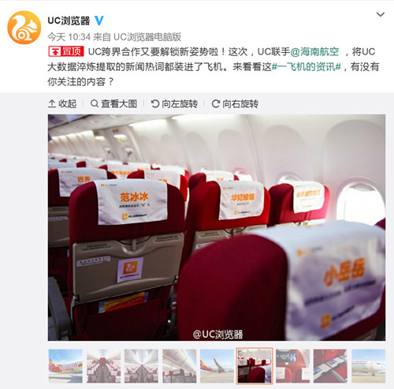Click the red 置顶 pinned tag
Screen dimensions: 394x389
pyautogui.click(x=66, y=51)
